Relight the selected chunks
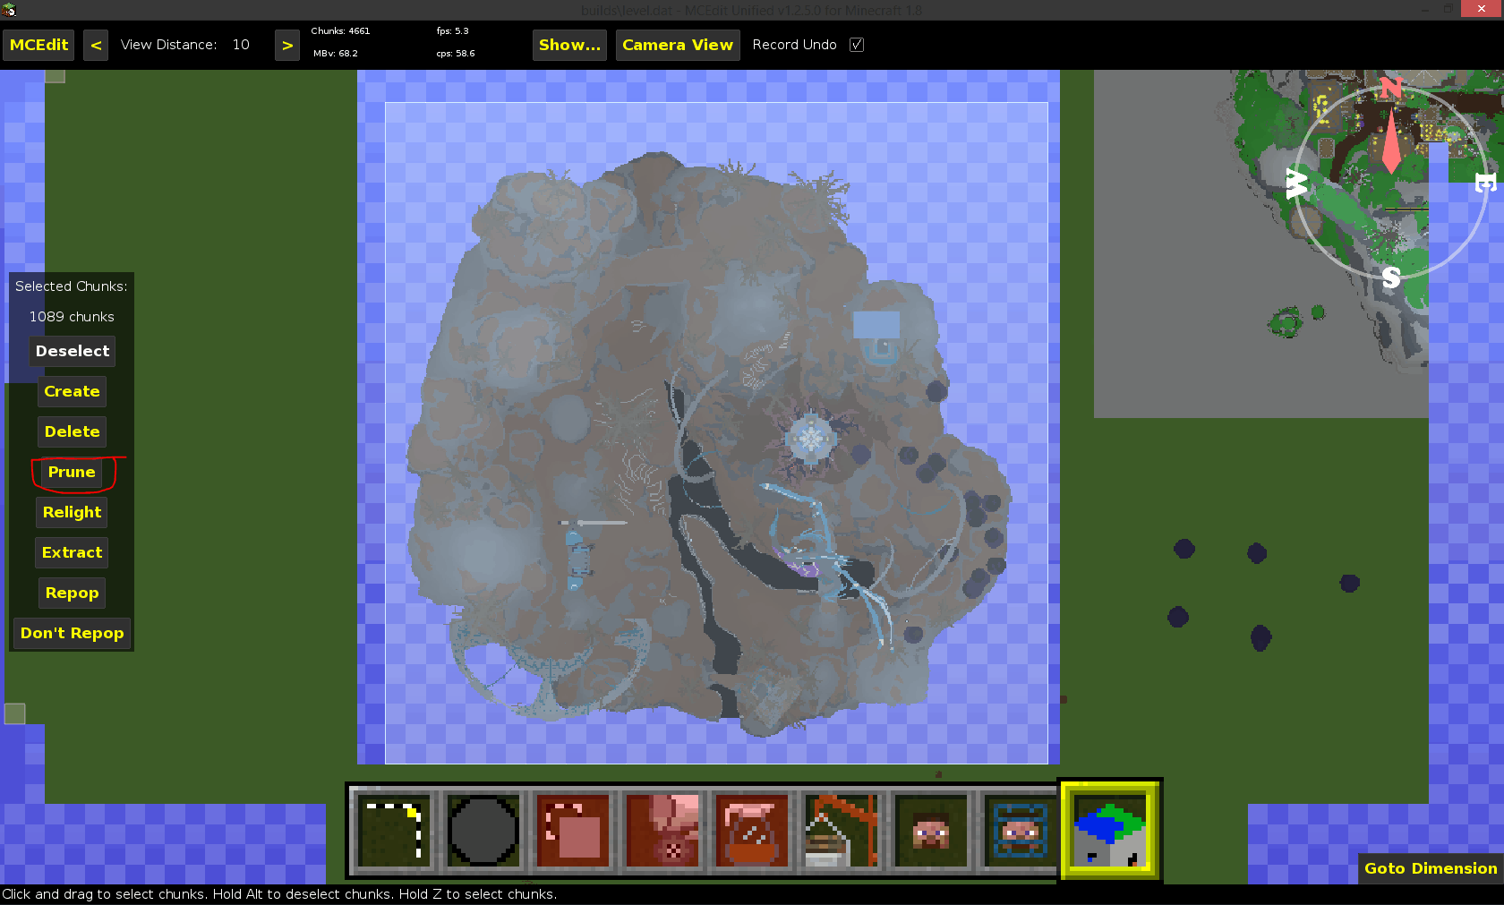Screen dimensions: 1504x905 [x=72, y=512]
